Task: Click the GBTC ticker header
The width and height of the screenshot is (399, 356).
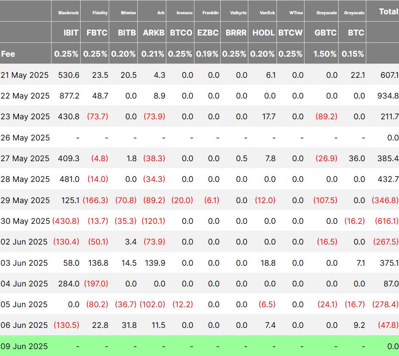Action: pos(325,33)
